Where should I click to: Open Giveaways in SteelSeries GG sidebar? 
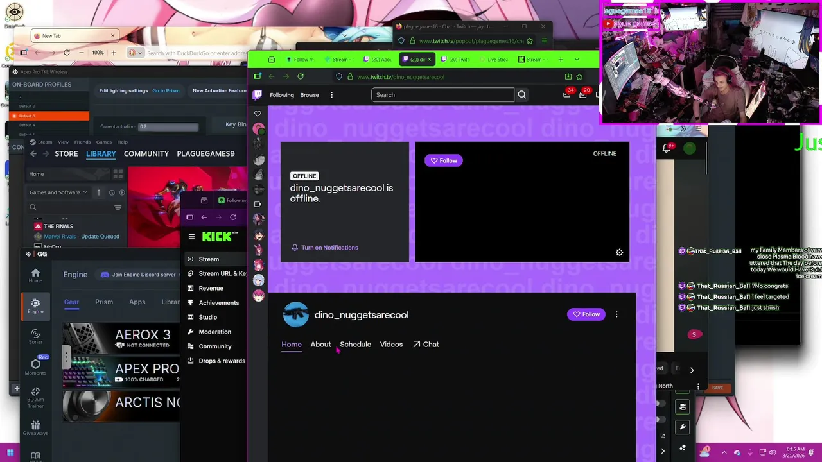point(35,429)
